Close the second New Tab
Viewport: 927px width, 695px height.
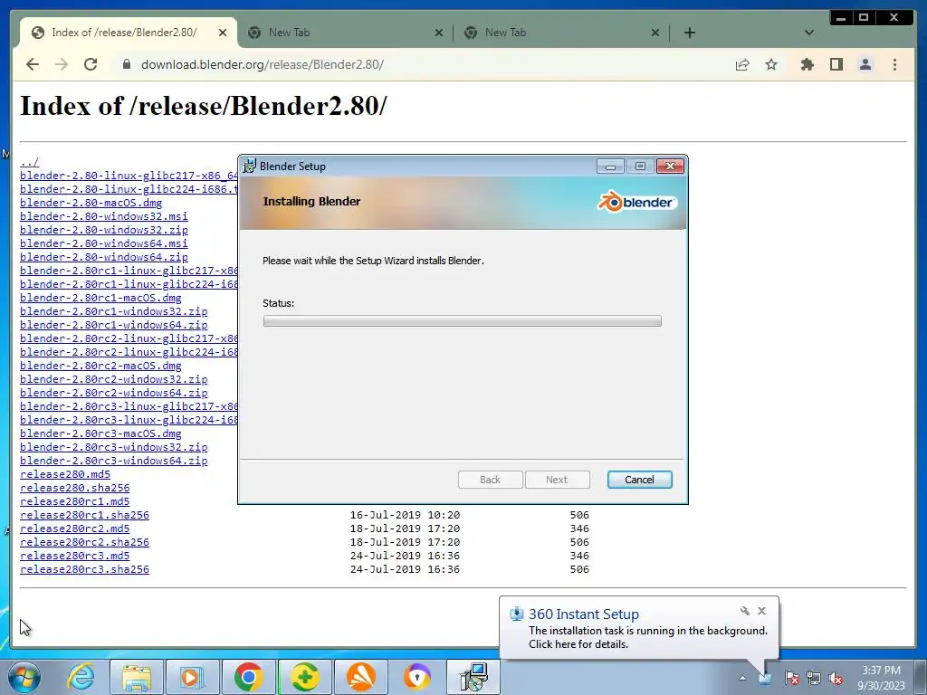[655, 33]
